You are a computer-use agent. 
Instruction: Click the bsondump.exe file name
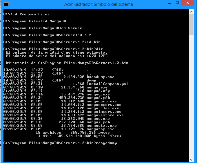[x=101, y=77]
